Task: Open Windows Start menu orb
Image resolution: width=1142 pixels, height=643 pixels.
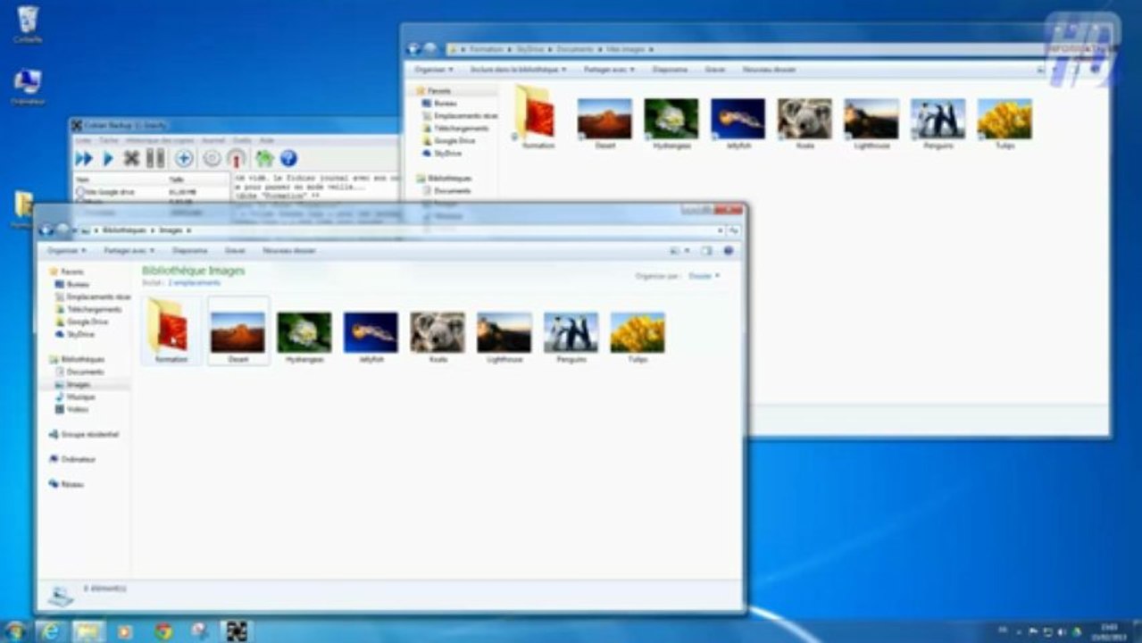Action: pos(14,631)
